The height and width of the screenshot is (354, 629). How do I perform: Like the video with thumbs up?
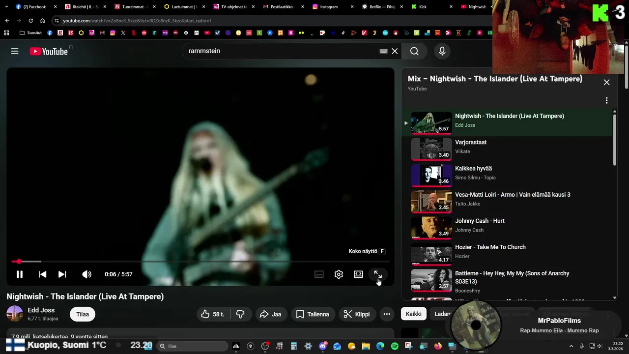coord(212,314)
